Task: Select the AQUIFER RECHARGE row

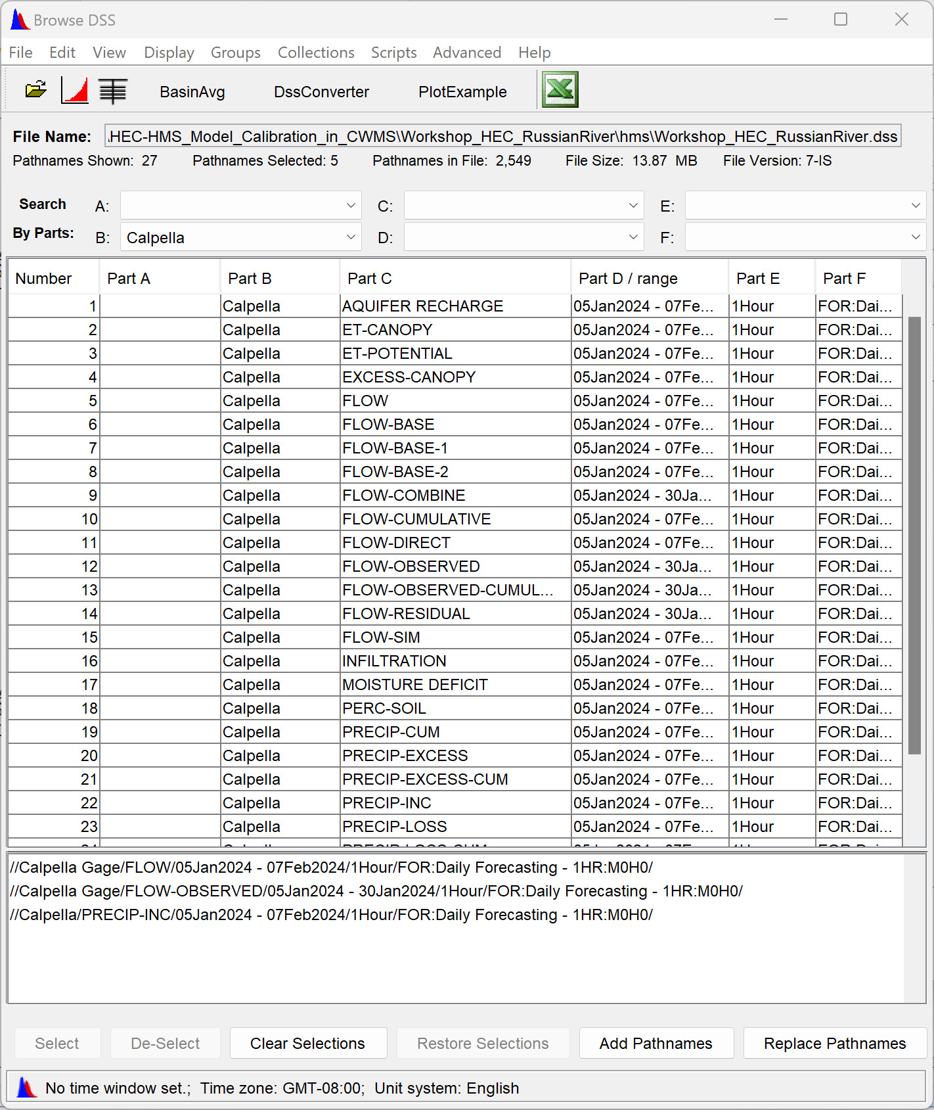Action: coord(455,306)
